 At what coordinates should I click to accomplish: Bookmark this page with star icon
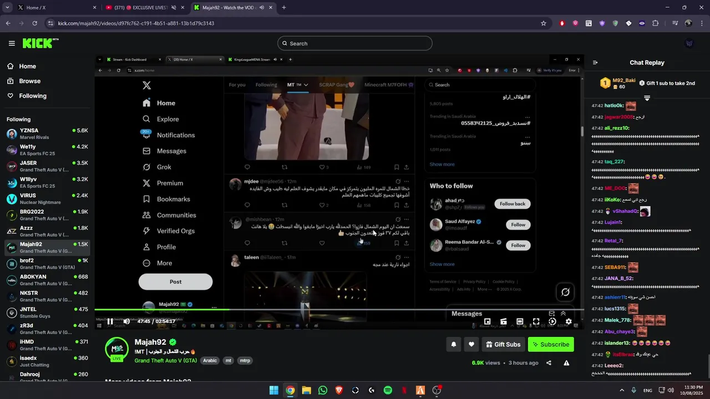[544, 23]
